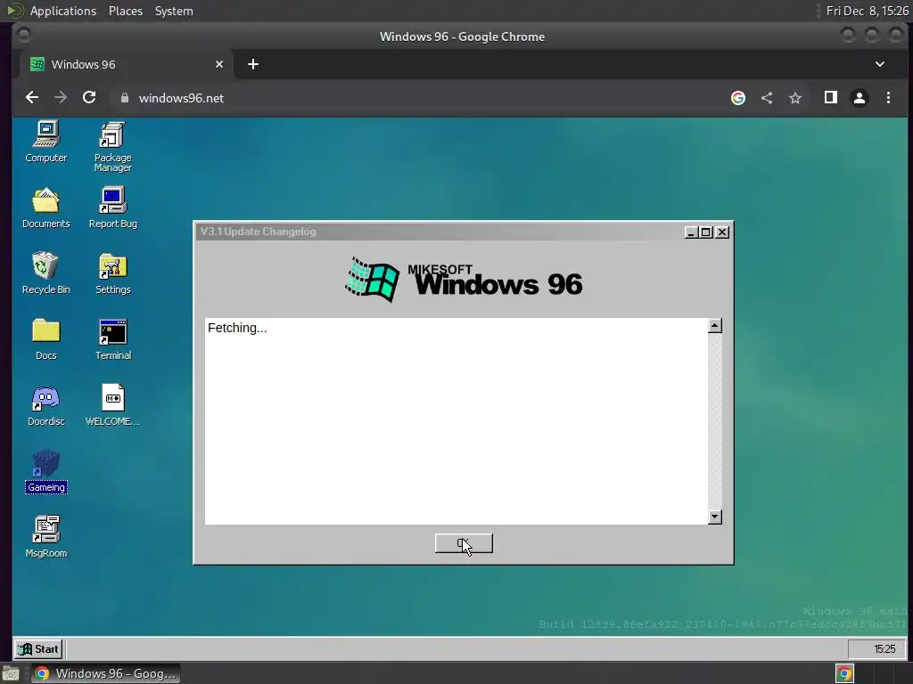Click the Windows 96 Start button

38,649
